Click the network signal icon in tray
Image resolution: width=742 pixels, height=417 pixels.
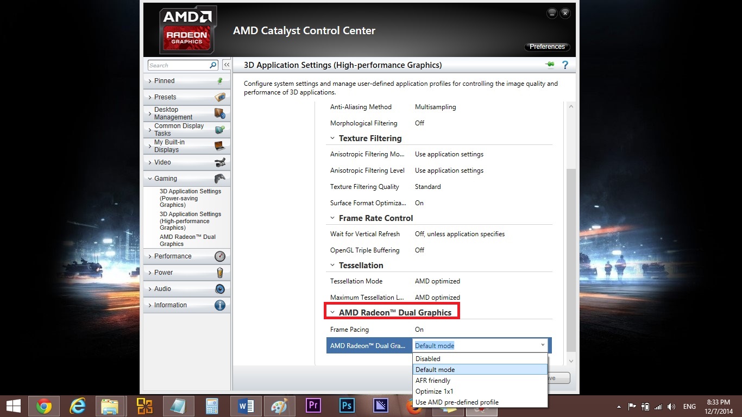pyautogui.click(x=658, y=407)
